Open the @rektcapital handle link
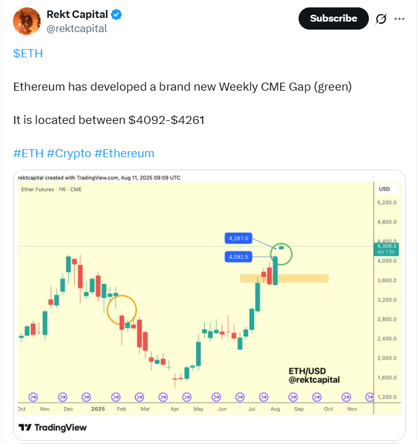 76,28
